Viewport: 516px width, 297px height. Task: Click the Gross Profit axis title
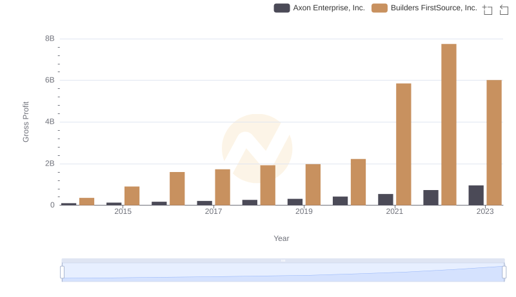[x=26, y=122]
